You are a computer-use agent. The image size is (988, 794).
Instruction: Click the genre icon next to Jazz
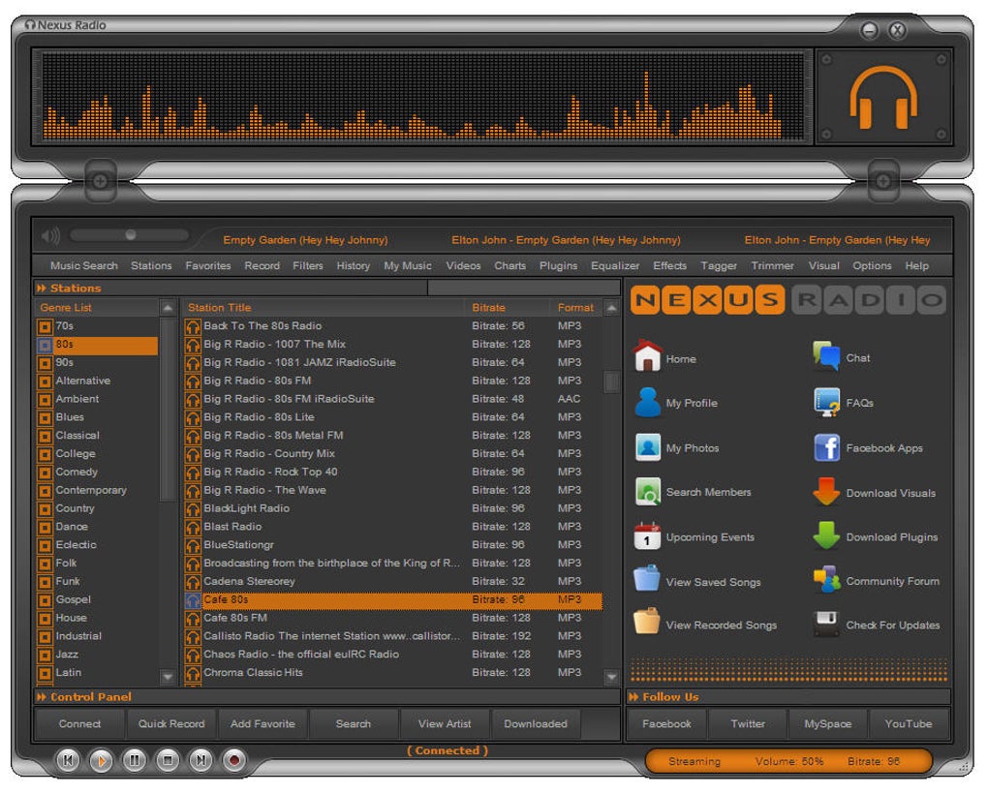pos(45,655)
